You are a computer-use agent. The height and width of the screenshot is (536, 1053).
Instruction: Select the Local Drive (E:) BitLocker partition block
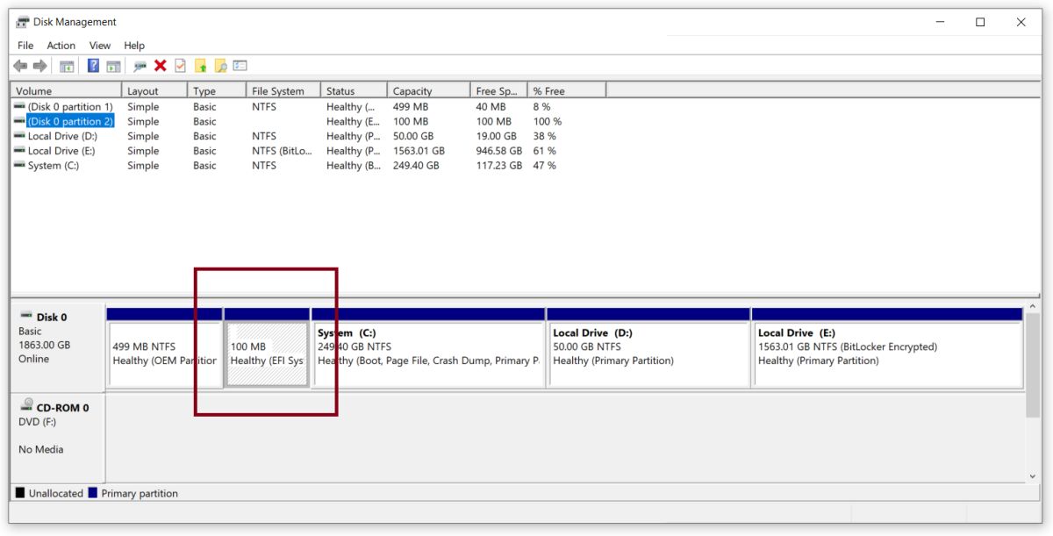click(x=887, y=347)
